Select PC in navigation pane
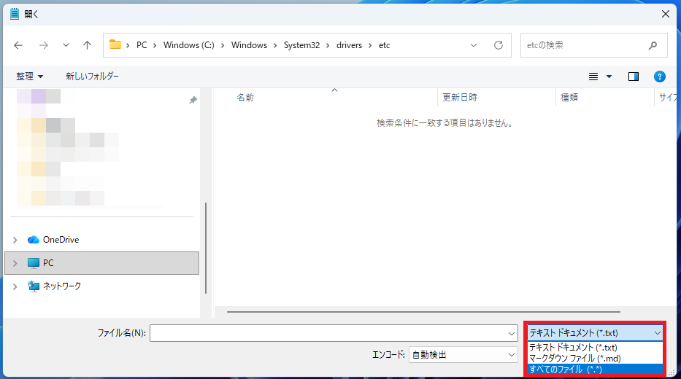 pos(48,263)
